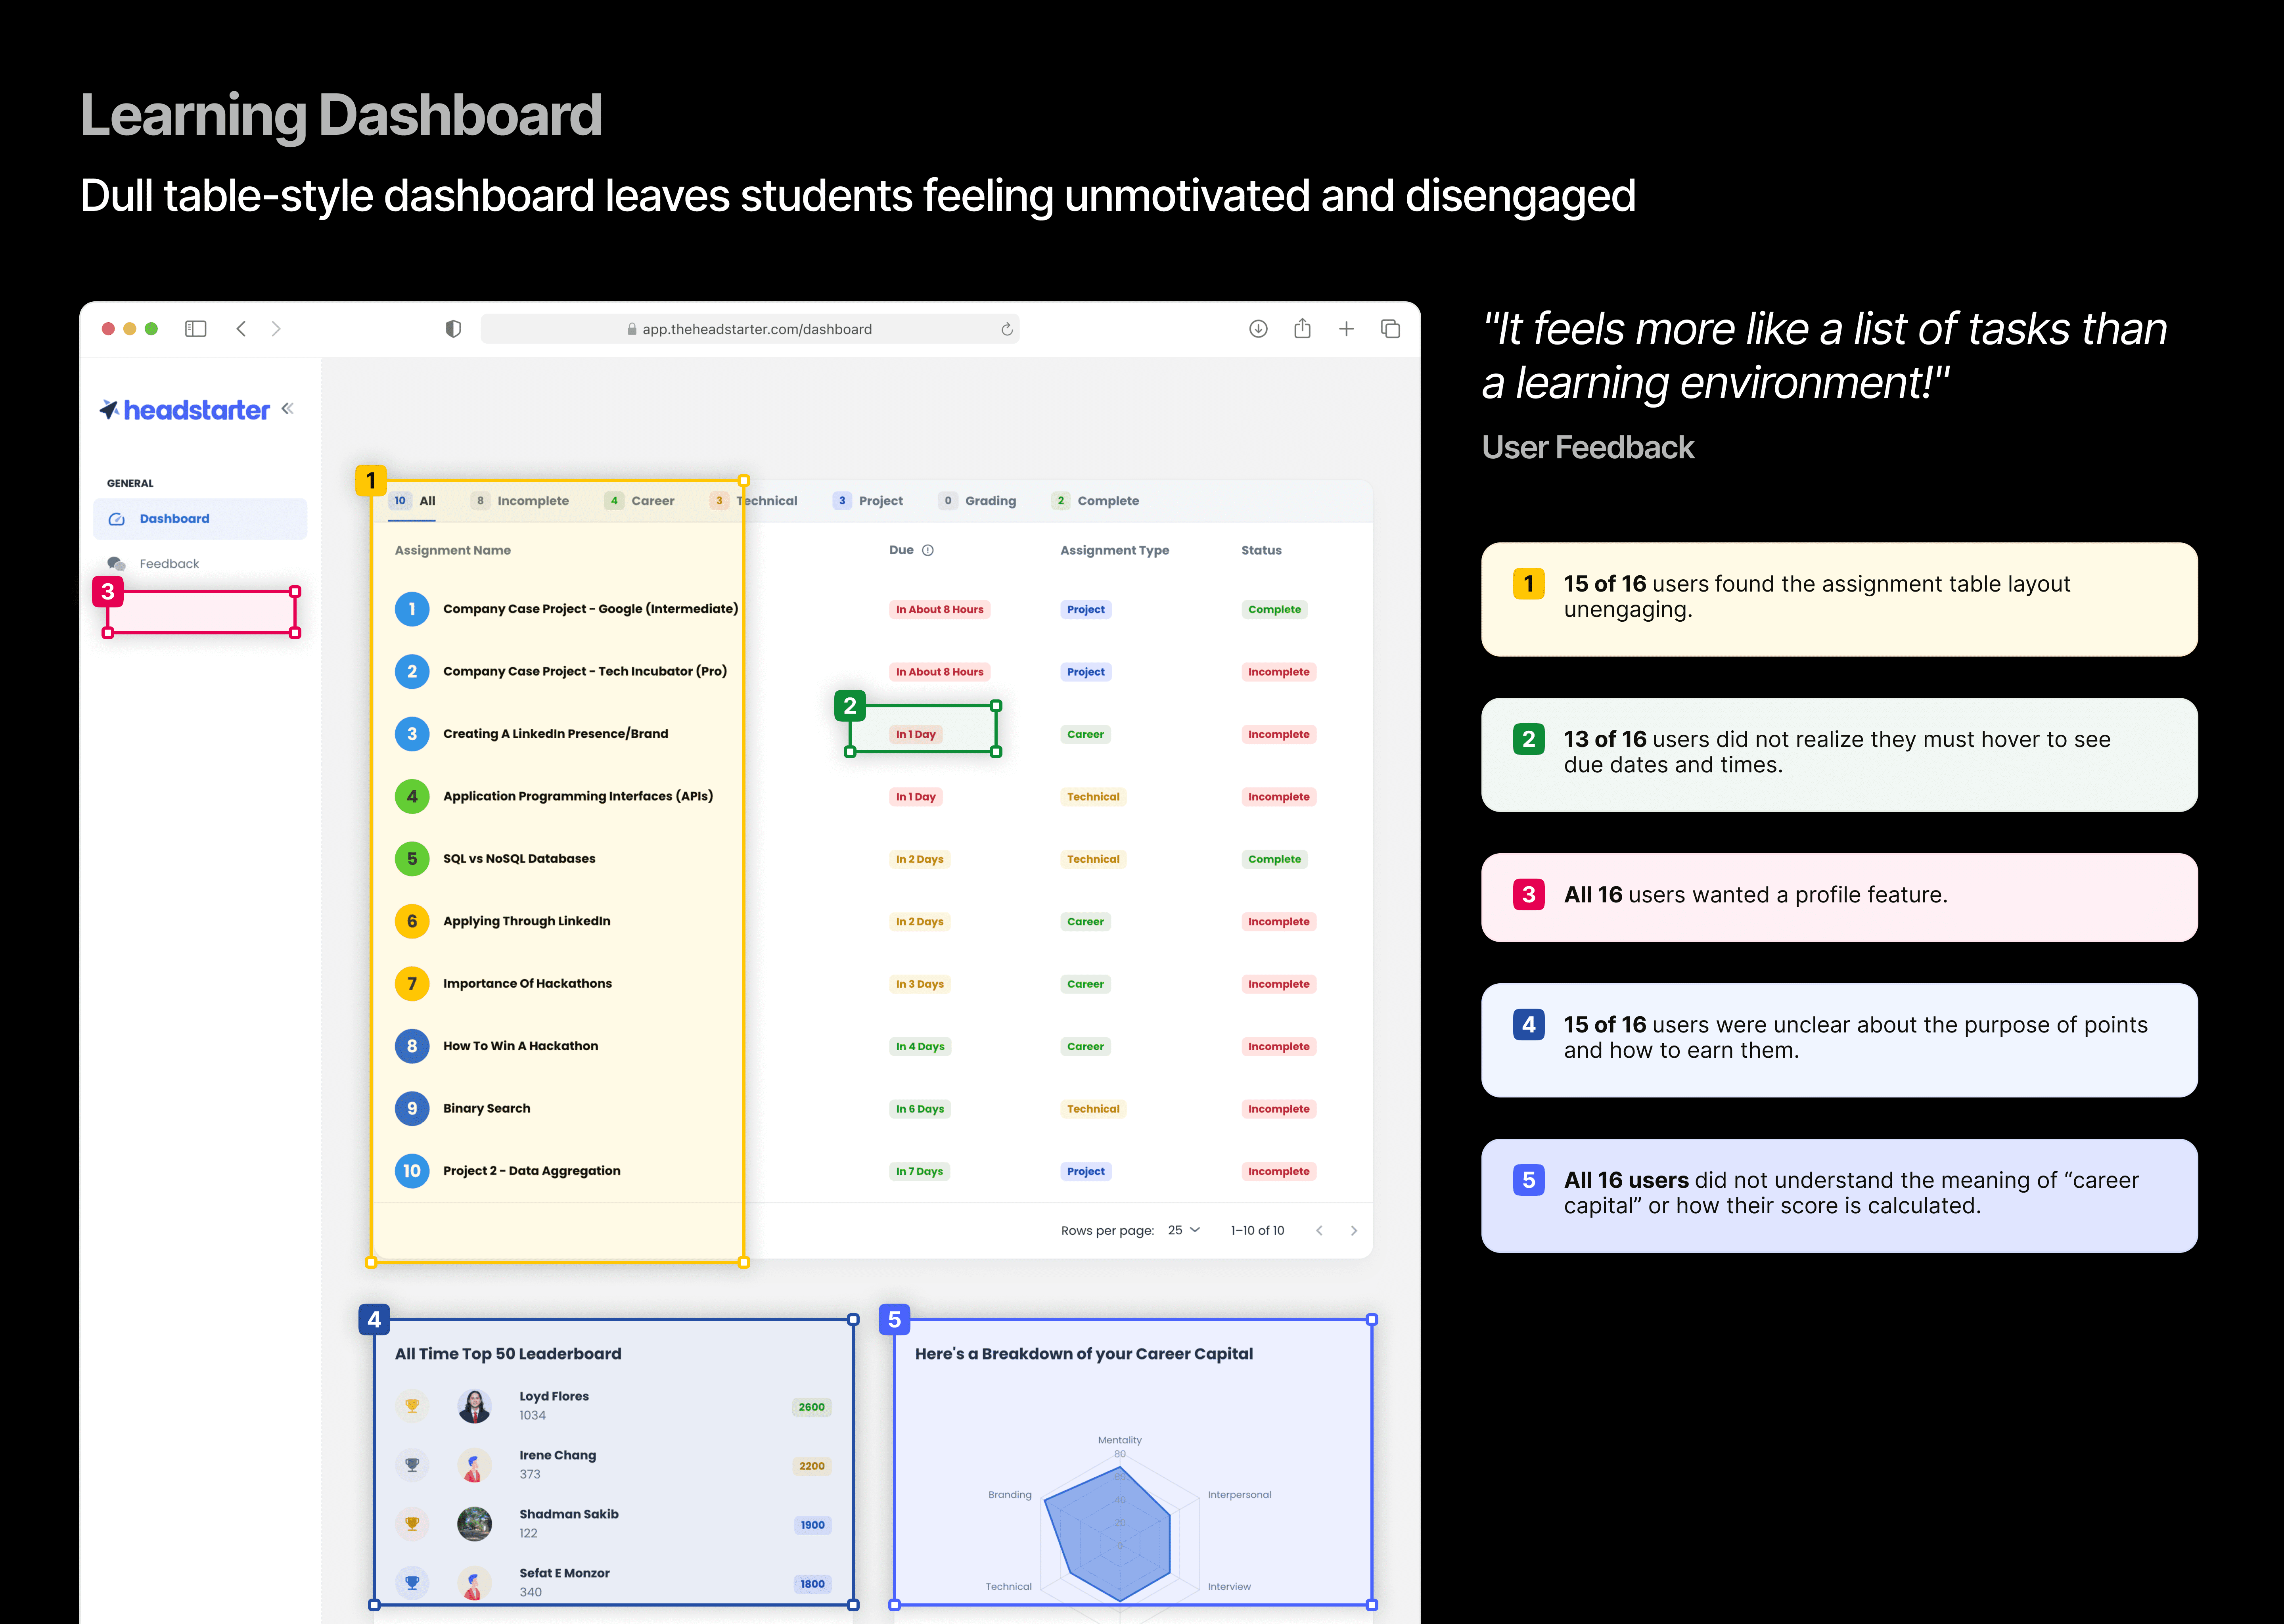This screenshot has width=2284, height=1624.
Task: Open a new tab with plus icon
Action: pyautogui.click(x=1346, y=329)
